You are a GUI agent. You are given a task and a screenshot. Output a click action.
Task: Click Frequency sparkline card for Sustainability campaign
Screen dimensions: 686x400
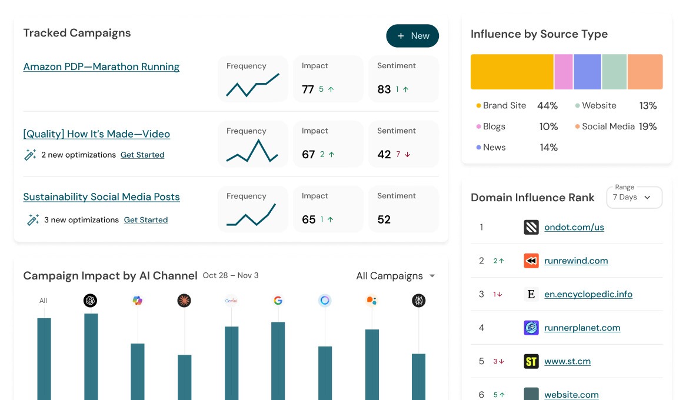click(x=253, y=209)
